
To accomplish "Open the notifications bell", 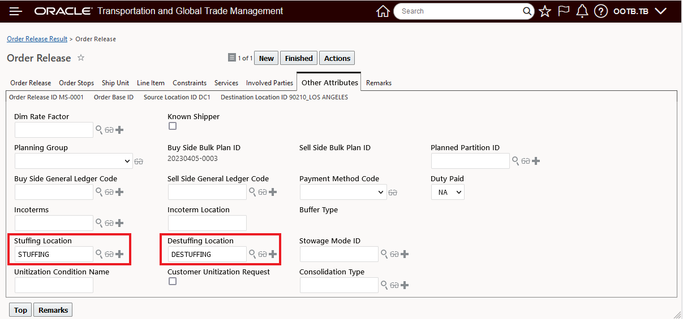I will tap(582, 11).
